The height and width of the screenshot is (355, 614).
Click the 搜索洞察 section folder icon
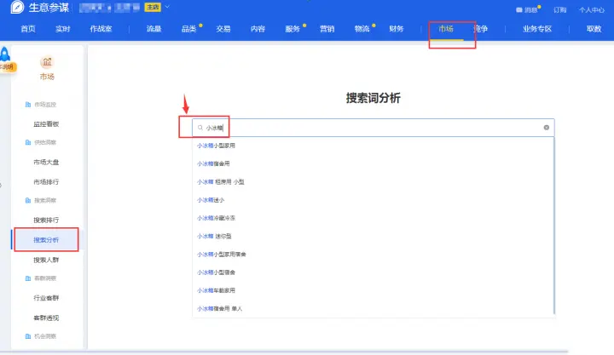point(26,200)
